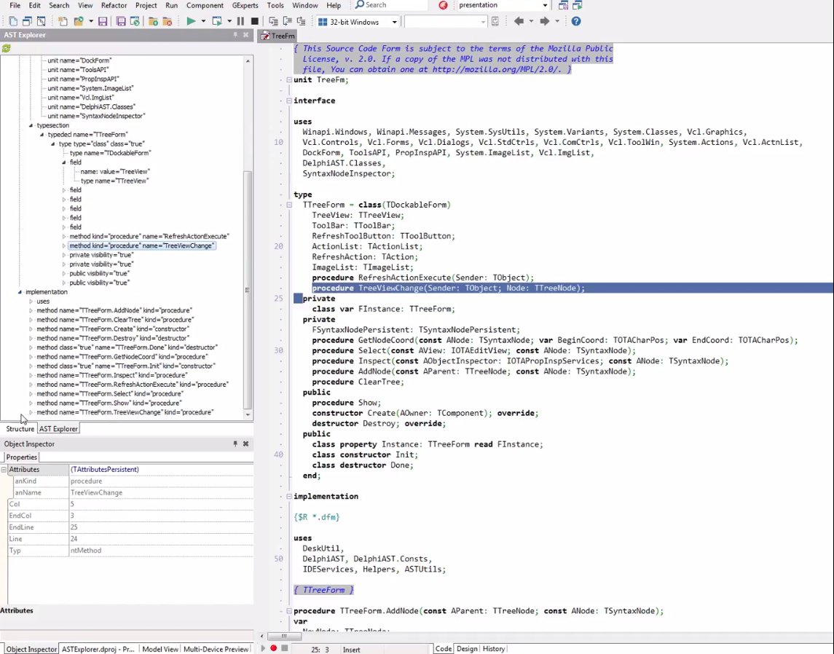Screen dimensions: 834x654
Task: Select the TreeFm editor tab
Action: coord(278,36)
